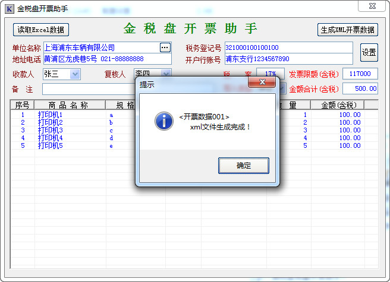
Task: Select the 打印机4 row name cell
Action: (x=50, y=138)
